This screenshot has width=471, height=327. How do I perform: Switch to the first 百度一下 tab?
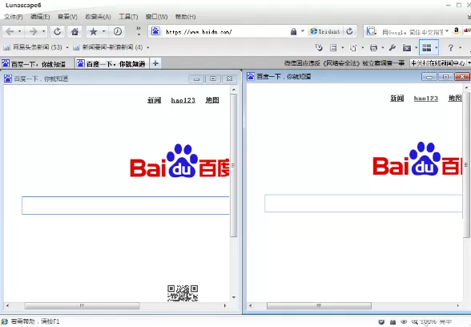[37, 64]
